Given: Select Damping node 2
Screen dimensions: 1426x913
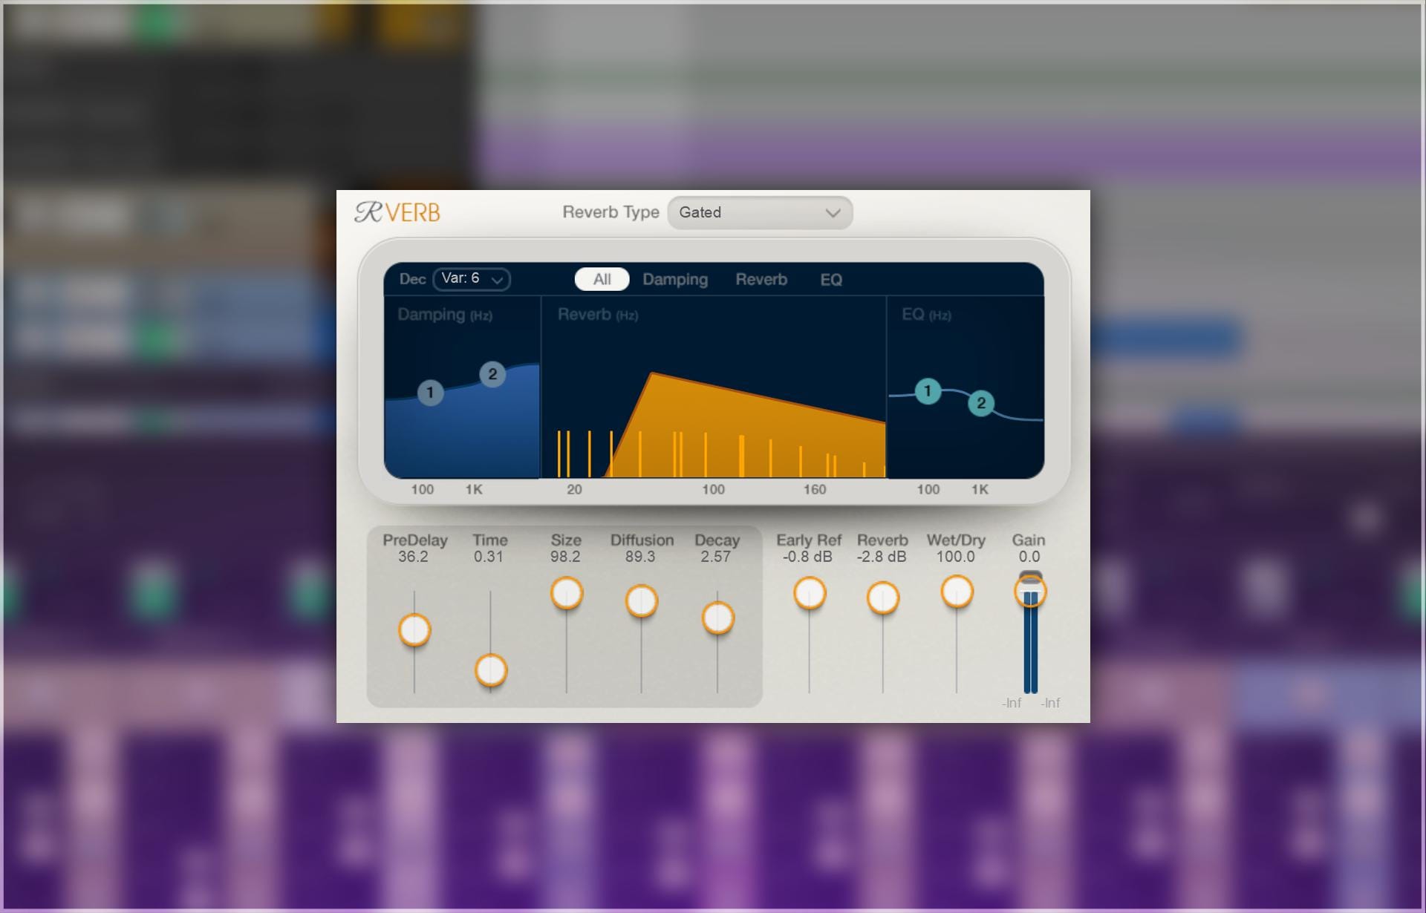Looking at the screenshot, I should click(x=492, y=374).
